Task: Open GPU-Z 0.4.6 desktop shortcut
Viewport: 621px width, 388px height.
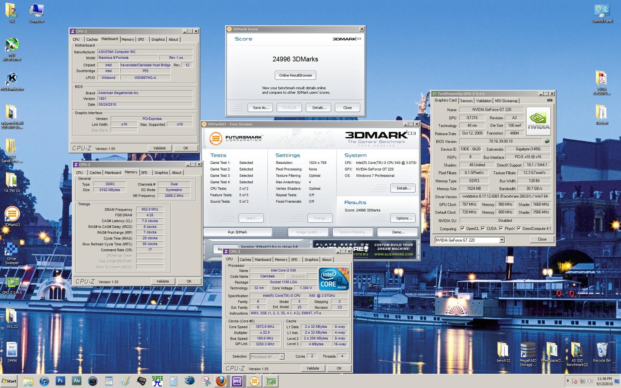Action: pyautogui.click(x=12, y=285)
